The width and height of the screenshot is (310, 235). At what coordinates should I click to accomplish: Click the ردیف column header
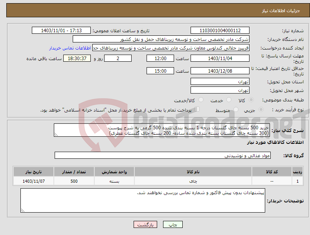pos(297,172)
